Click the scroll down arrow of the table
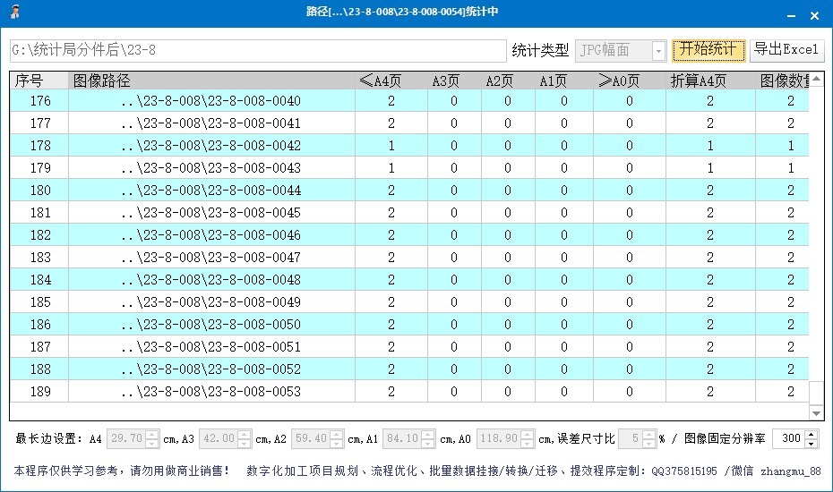This screenshot has height=492, width=833. [816, 412]
